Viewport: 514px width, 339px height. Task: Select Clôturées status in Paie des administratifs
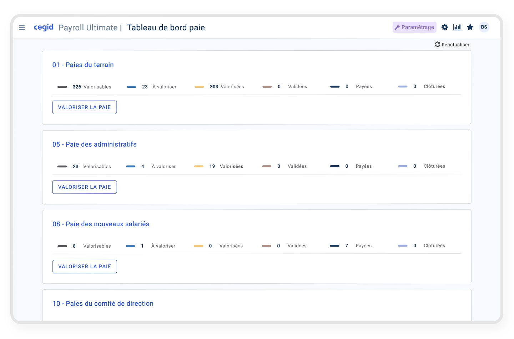tap(434, 166)
